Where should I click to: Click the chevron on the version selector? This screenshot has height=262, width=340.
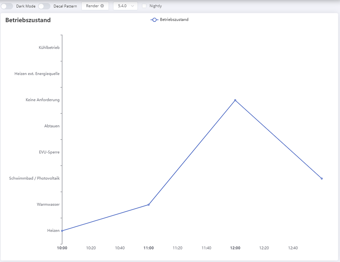133,6
